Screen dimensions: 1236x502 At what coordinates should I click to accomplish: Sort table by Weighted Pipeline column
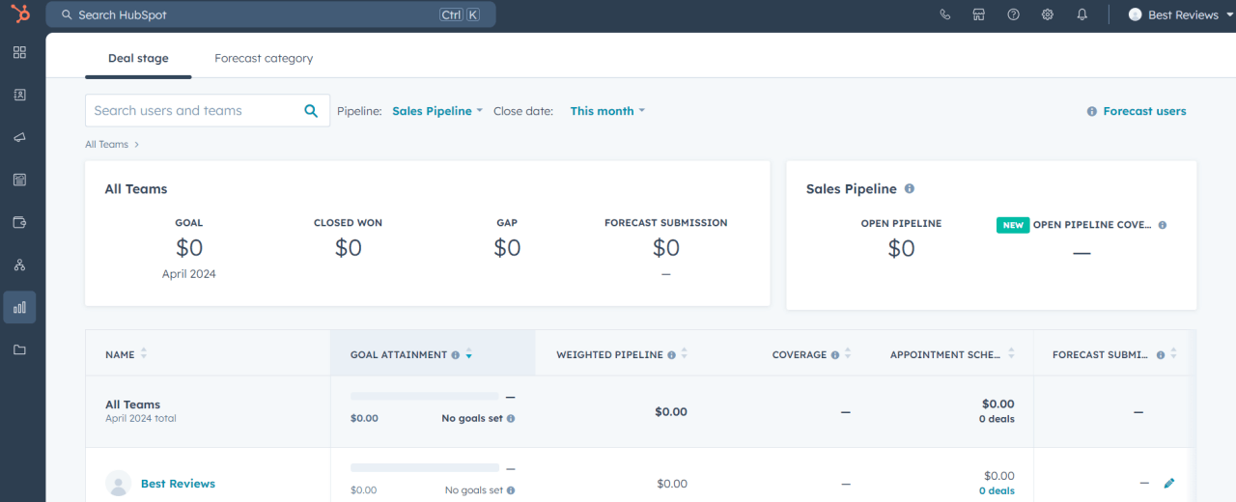[684, 354]
